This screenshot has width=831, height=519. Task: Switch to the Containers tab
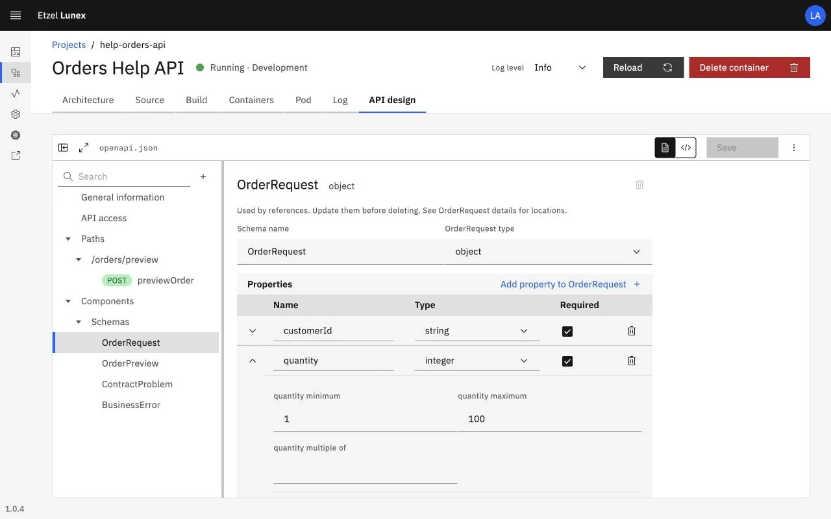pos(251,100)
